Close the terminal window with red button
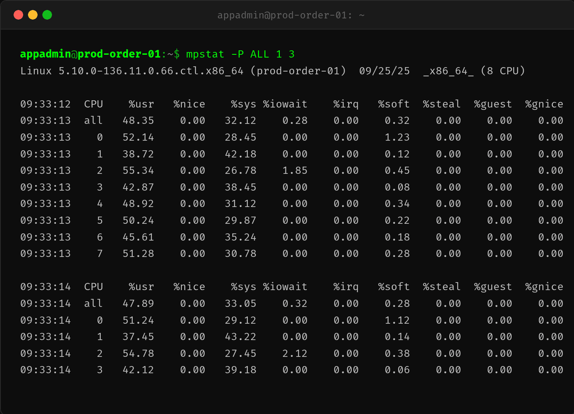574x414 pixels. click(18, 15)
